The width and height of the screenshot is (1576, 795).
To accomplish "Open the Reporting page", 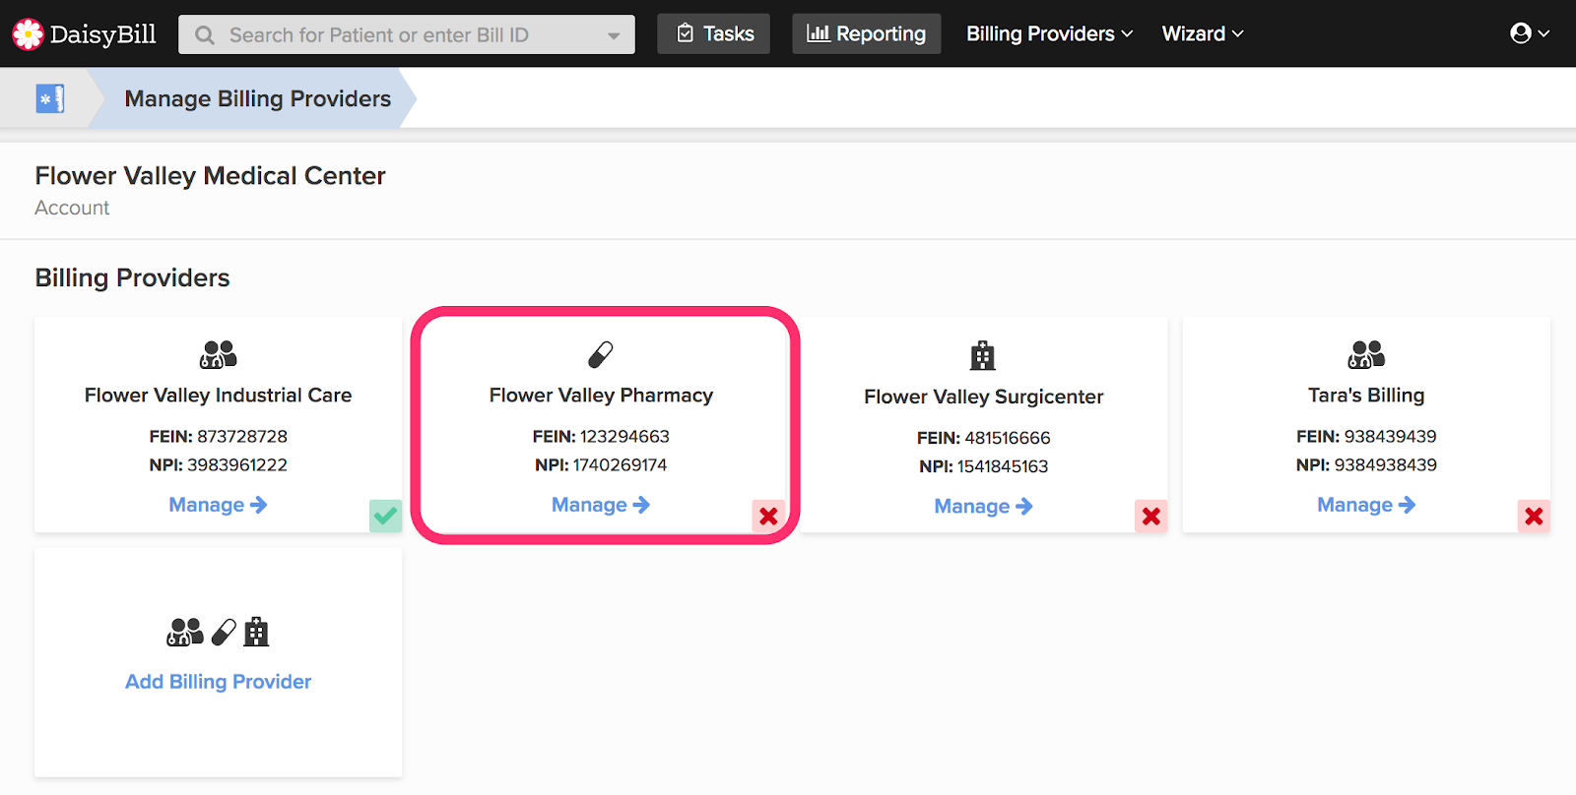I will point(867,33).
